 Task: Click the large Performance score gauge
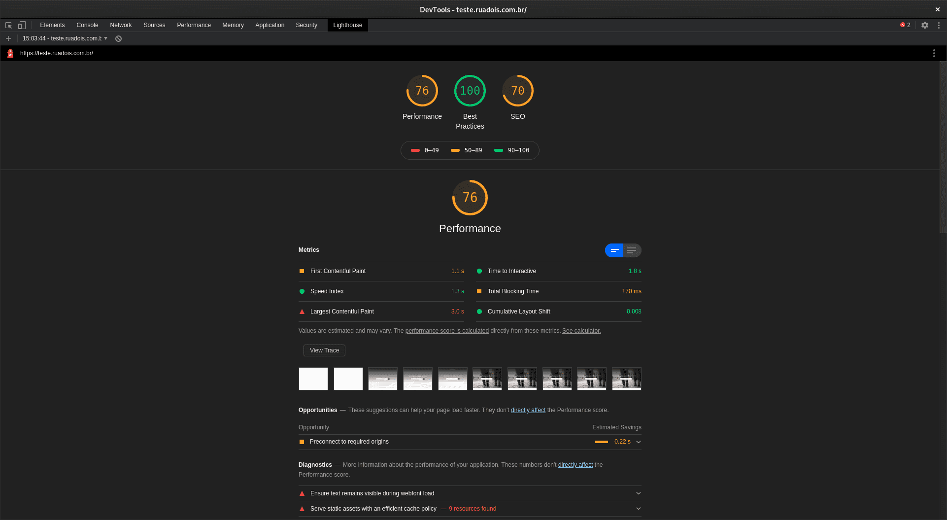click(x=470, y=198)
